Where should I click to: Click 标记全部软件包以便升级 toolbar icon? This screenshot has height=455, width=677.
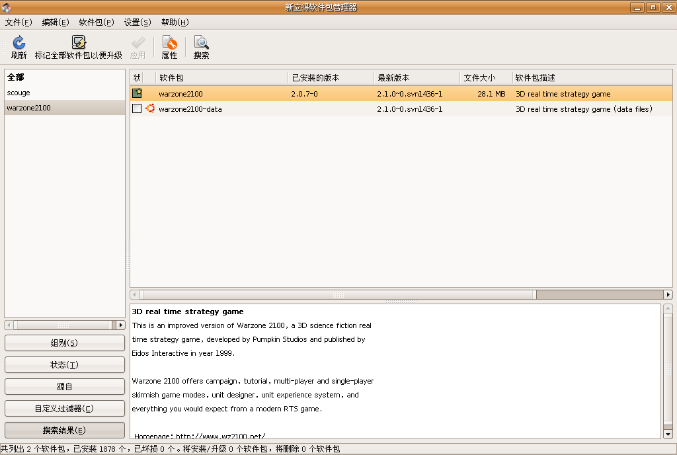[79, 42]
